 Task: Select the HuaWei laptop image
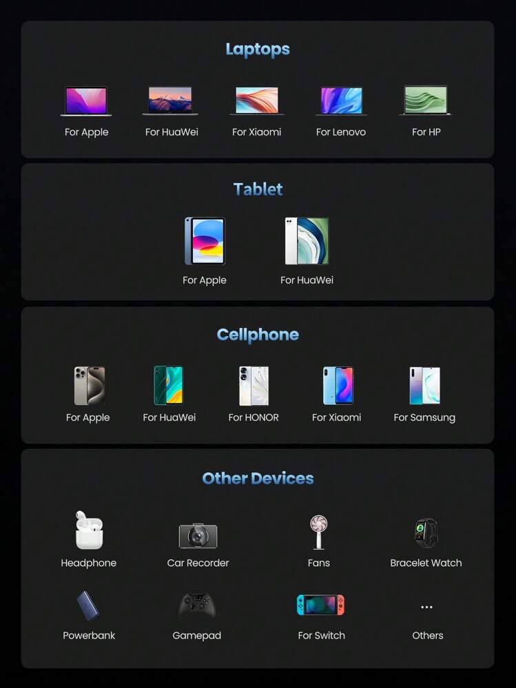pyautogui.click(x=170, y=101)
